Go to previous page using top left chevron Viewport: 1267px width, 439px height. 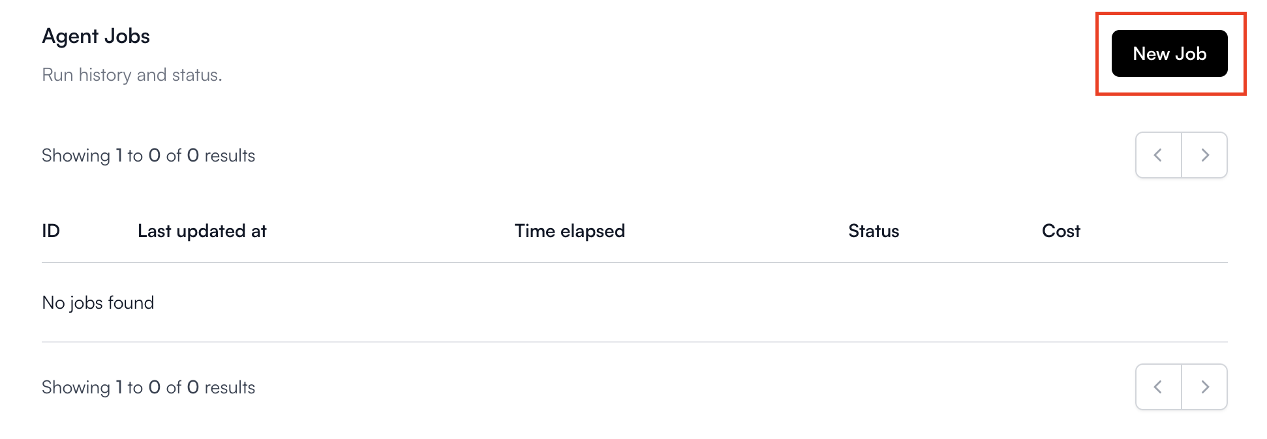1159,155
